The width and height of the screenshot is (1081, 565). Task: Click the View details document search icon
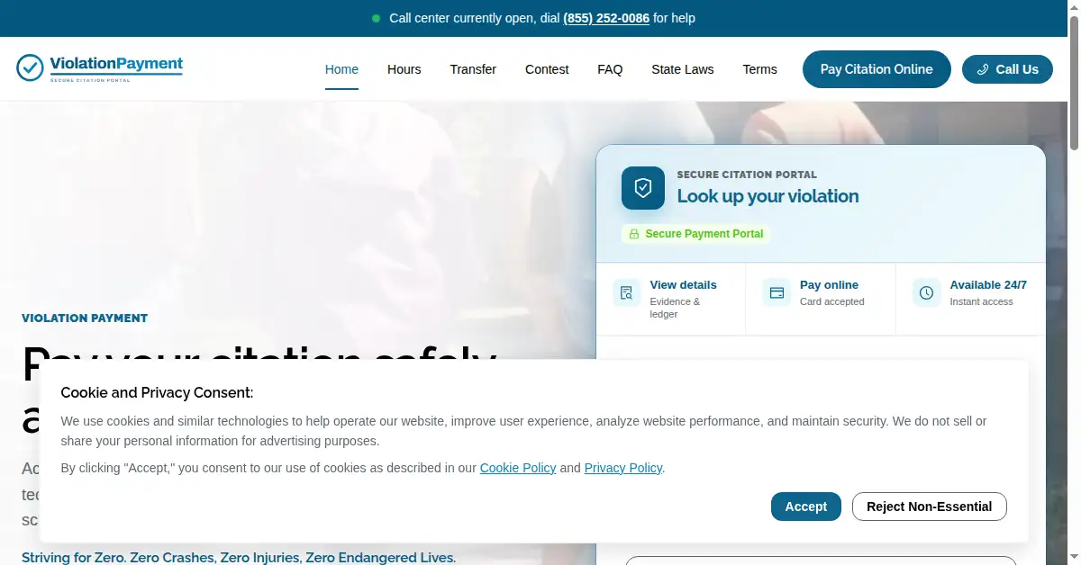pyautogui.click(x=627, y=292)
